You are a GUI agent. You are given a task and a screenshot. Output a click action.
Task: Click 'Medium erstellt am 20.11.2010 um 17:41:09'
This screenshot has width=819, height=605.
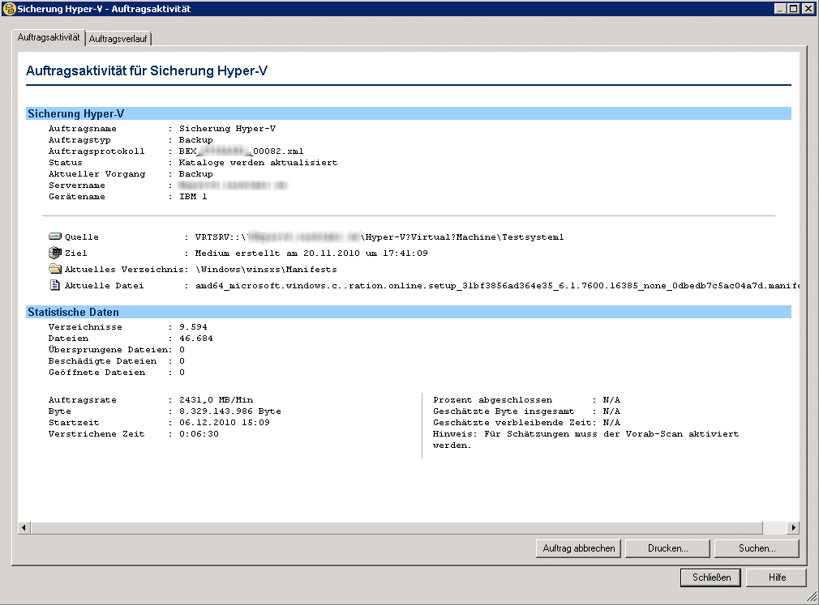pos(311,254)
